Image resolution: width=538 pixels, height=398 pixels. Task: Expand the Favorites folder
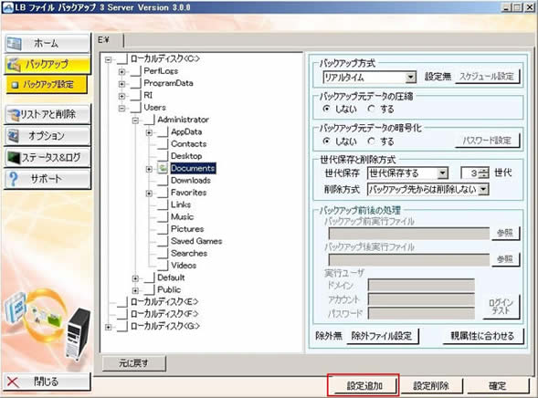point(149,194)
